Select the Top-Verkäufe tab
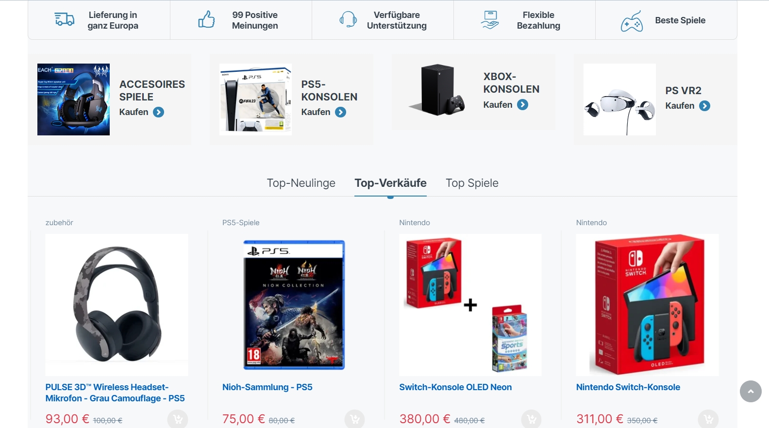Viewport: 769px width, 428px height. click(x=390, y=183)
